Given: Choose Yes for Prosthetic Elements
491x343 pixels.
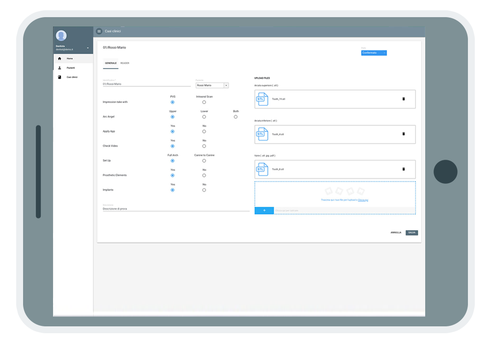Looking at the screenshot, I should click(172, 175).
